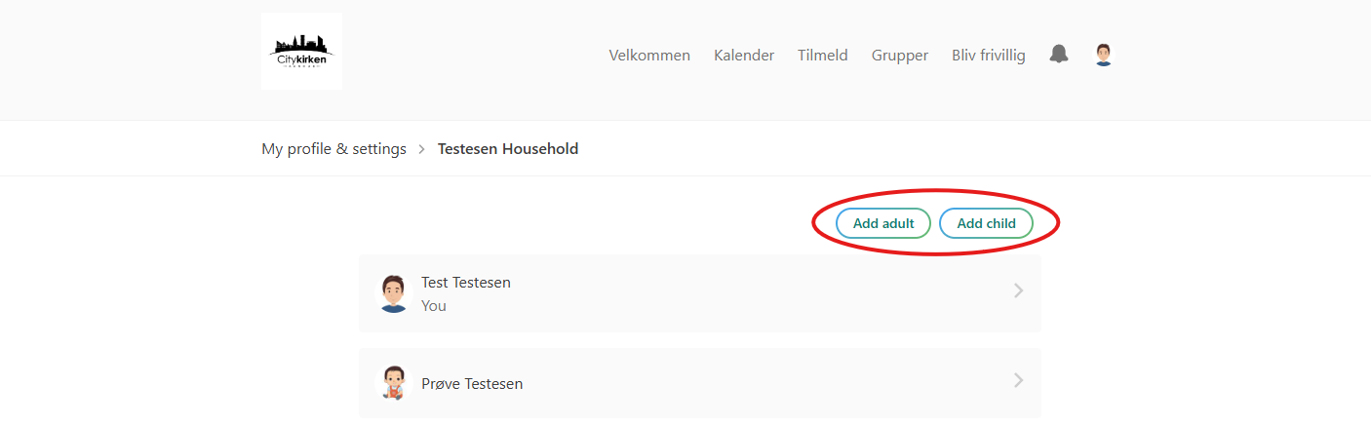Open the Kalender menu item
This screenshot has height=424, width=1371.
coord(744,56)
